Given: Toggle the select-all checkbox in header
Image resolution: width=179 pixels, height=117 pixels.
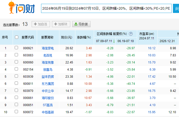Looking at the screenshot, I should click(x=16, y=37).
